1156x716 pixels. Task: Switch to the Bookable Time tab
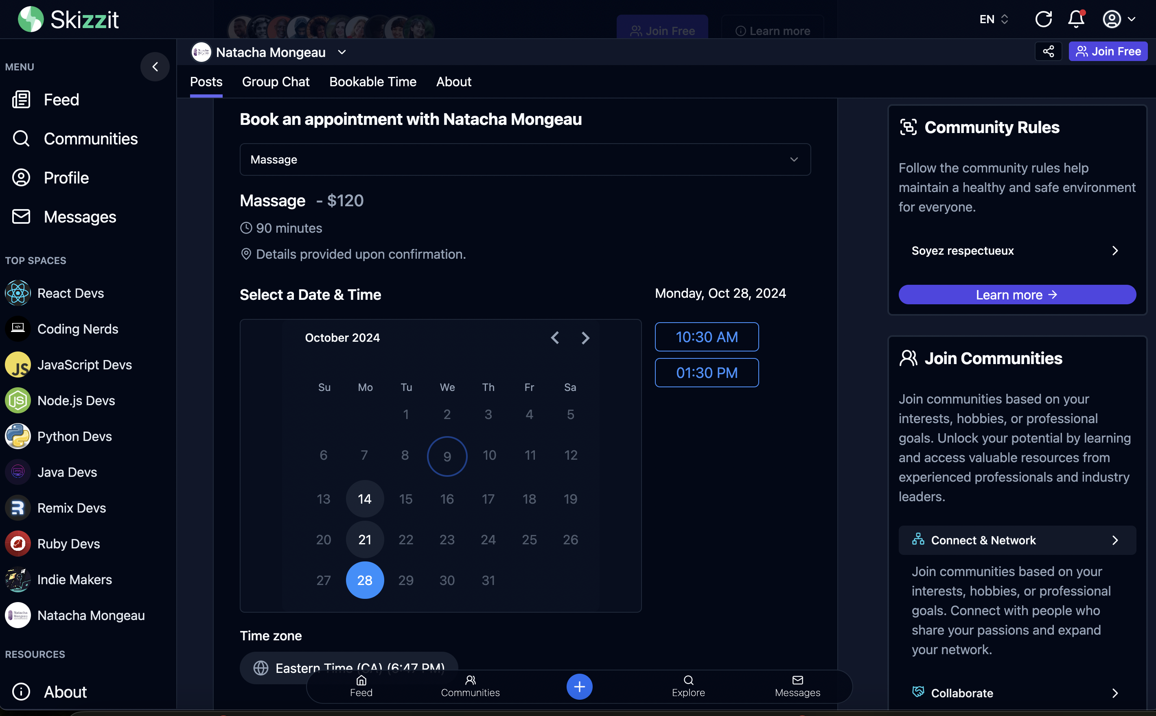coord(373,82)
